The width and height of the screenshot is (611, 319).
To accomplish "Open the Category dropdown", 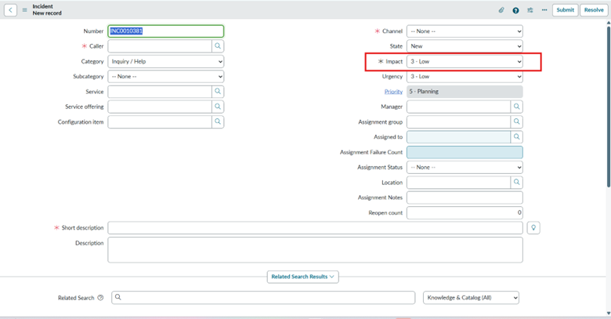I will click(166, 61).
